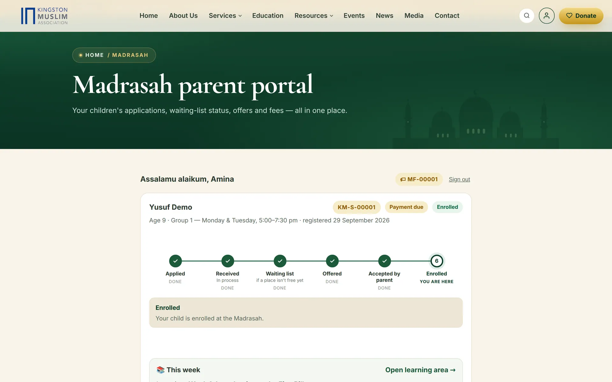The image size is (612, 382).
Task: Click the Yusuf Demo student name
Action: pos(171,207)
